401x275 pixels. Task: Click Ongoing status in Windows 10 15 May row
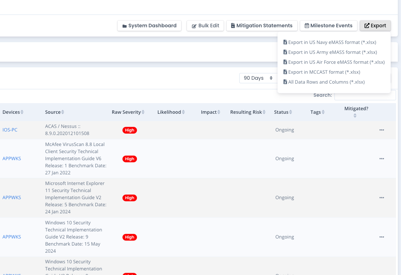click(x=285, y=237)
